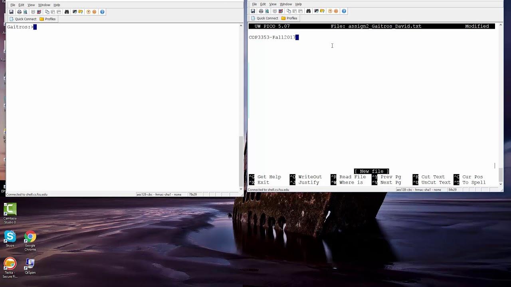Click Find binoculars icon in PICO editor window
Screen dimensions: 511x287
pos(308,11)
